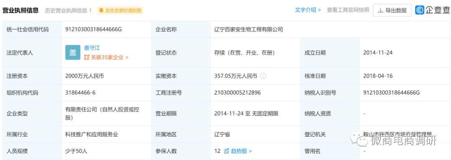Click the 企业名称 label cell
The width and height of the screenshot is (451, 160).
181,29
